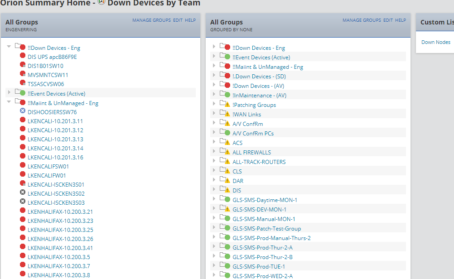Viewport: 454px width, 279px height.
Task: Click green folder icon beside A/V ConfRm PCs
Action: tap(225, 132)
